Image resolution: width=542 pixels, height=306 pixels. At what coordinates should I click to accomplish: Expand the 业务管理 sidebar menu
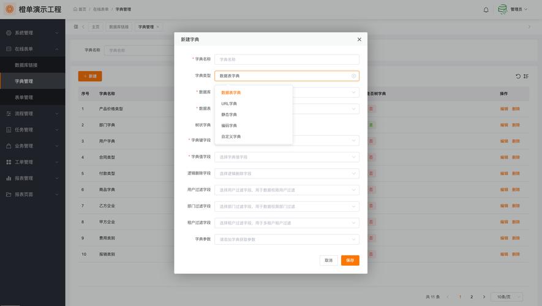click(x=57, y=146)
